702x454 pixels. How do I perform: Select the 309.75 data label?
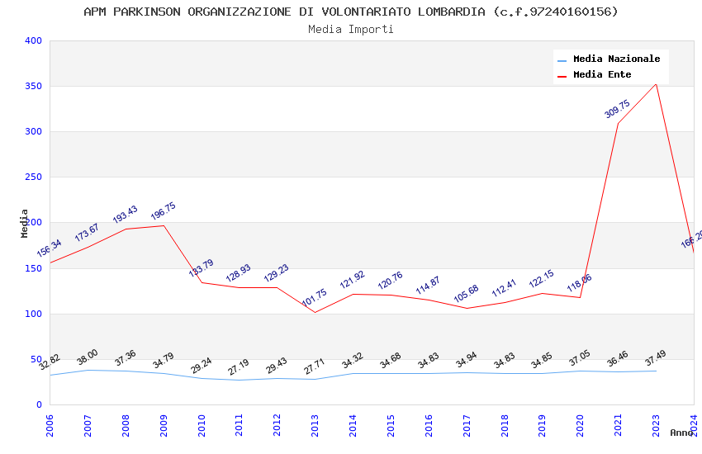coord(618,109)
